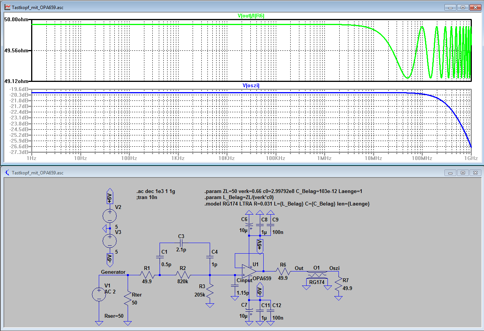Click the green V(out)/I(R6) trace label

point(251,16)
